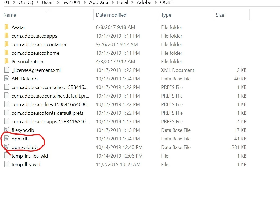Click the Personalization folder icon
The image size is (280, 198).
[x=6, y=61]
